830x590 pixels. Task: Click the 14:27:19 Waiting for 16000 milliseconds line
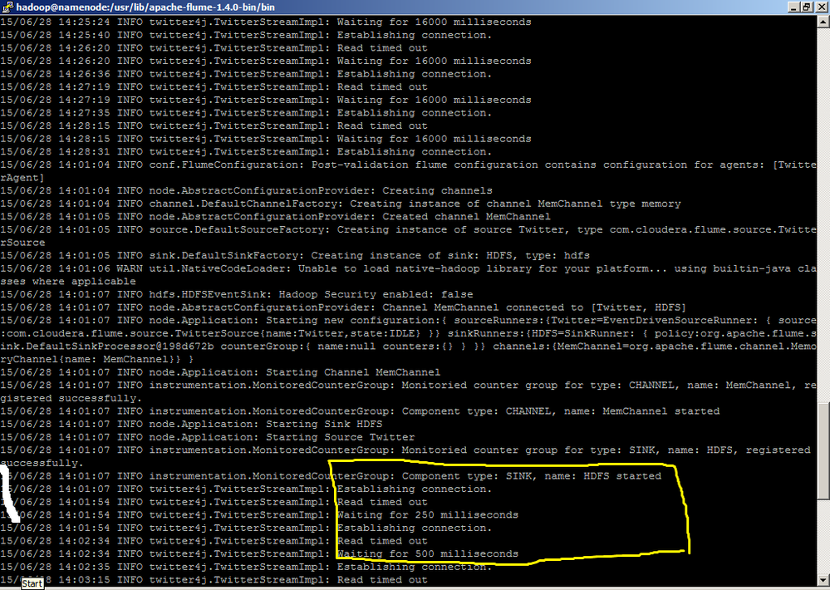(x=266, y=100)
